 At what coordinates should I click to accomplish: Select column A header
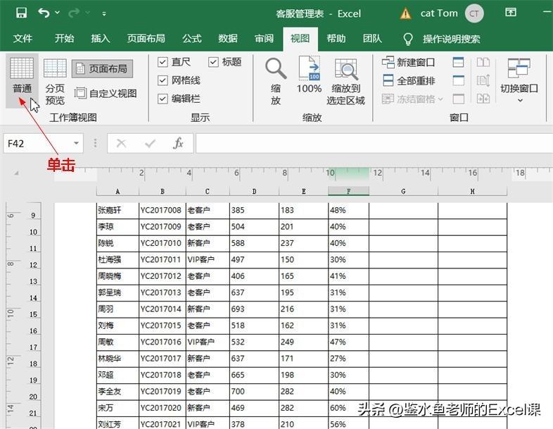pos(117,192)
